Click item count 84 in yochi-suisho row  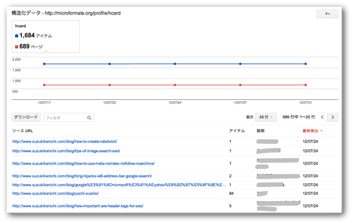click(231, 193)
